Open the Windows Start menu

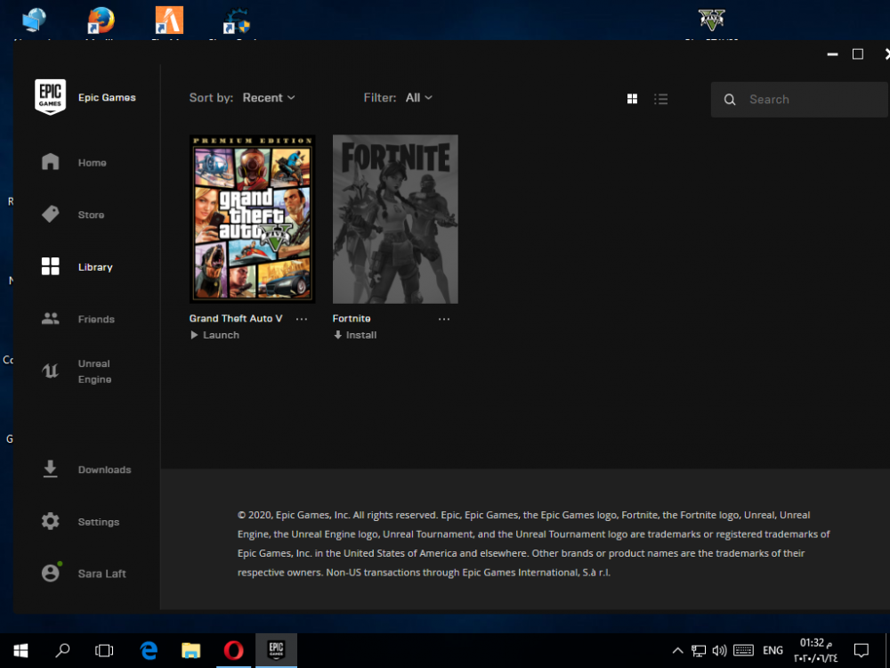[x=20, y=650]
